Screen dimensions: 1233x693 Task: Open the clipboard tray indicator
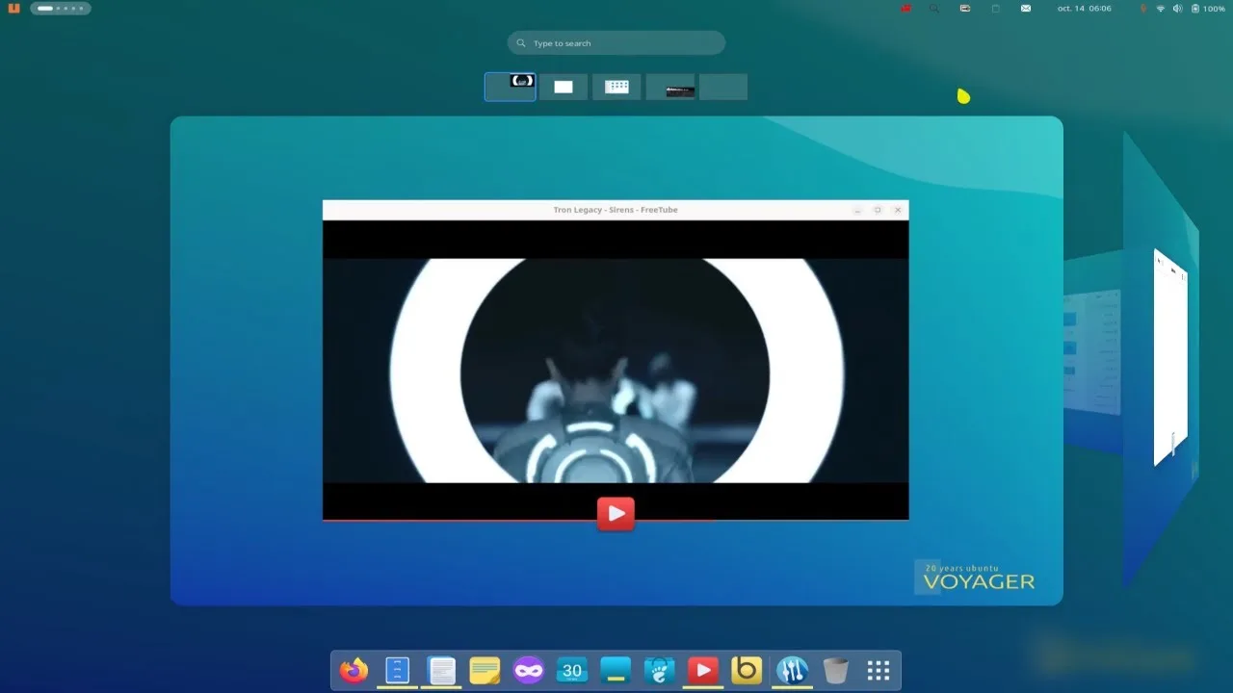(996, 8)
